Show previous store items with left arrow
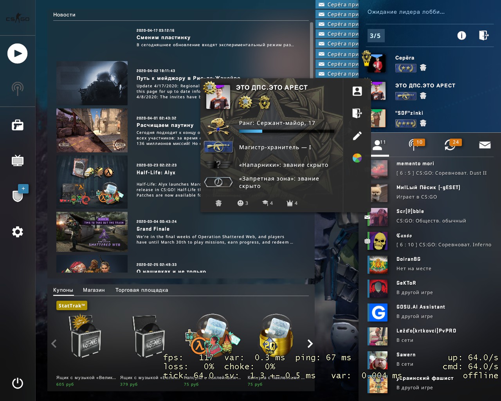Viewport: 501px width, 401px height. 54,343
